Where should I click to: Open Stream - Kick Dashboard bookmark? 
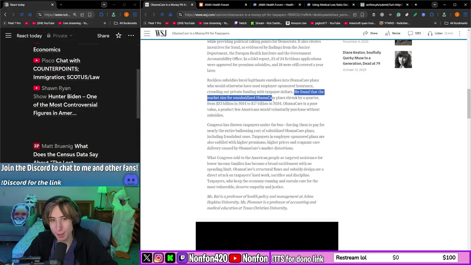coord(266,23)
